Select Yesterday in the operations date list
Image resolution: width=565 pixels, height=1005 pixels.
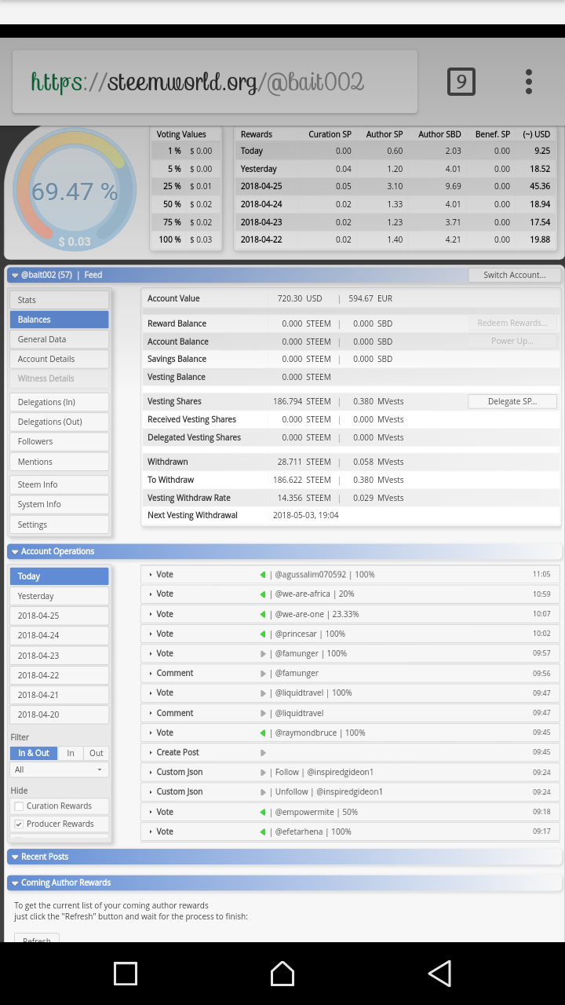coord(59,596)
